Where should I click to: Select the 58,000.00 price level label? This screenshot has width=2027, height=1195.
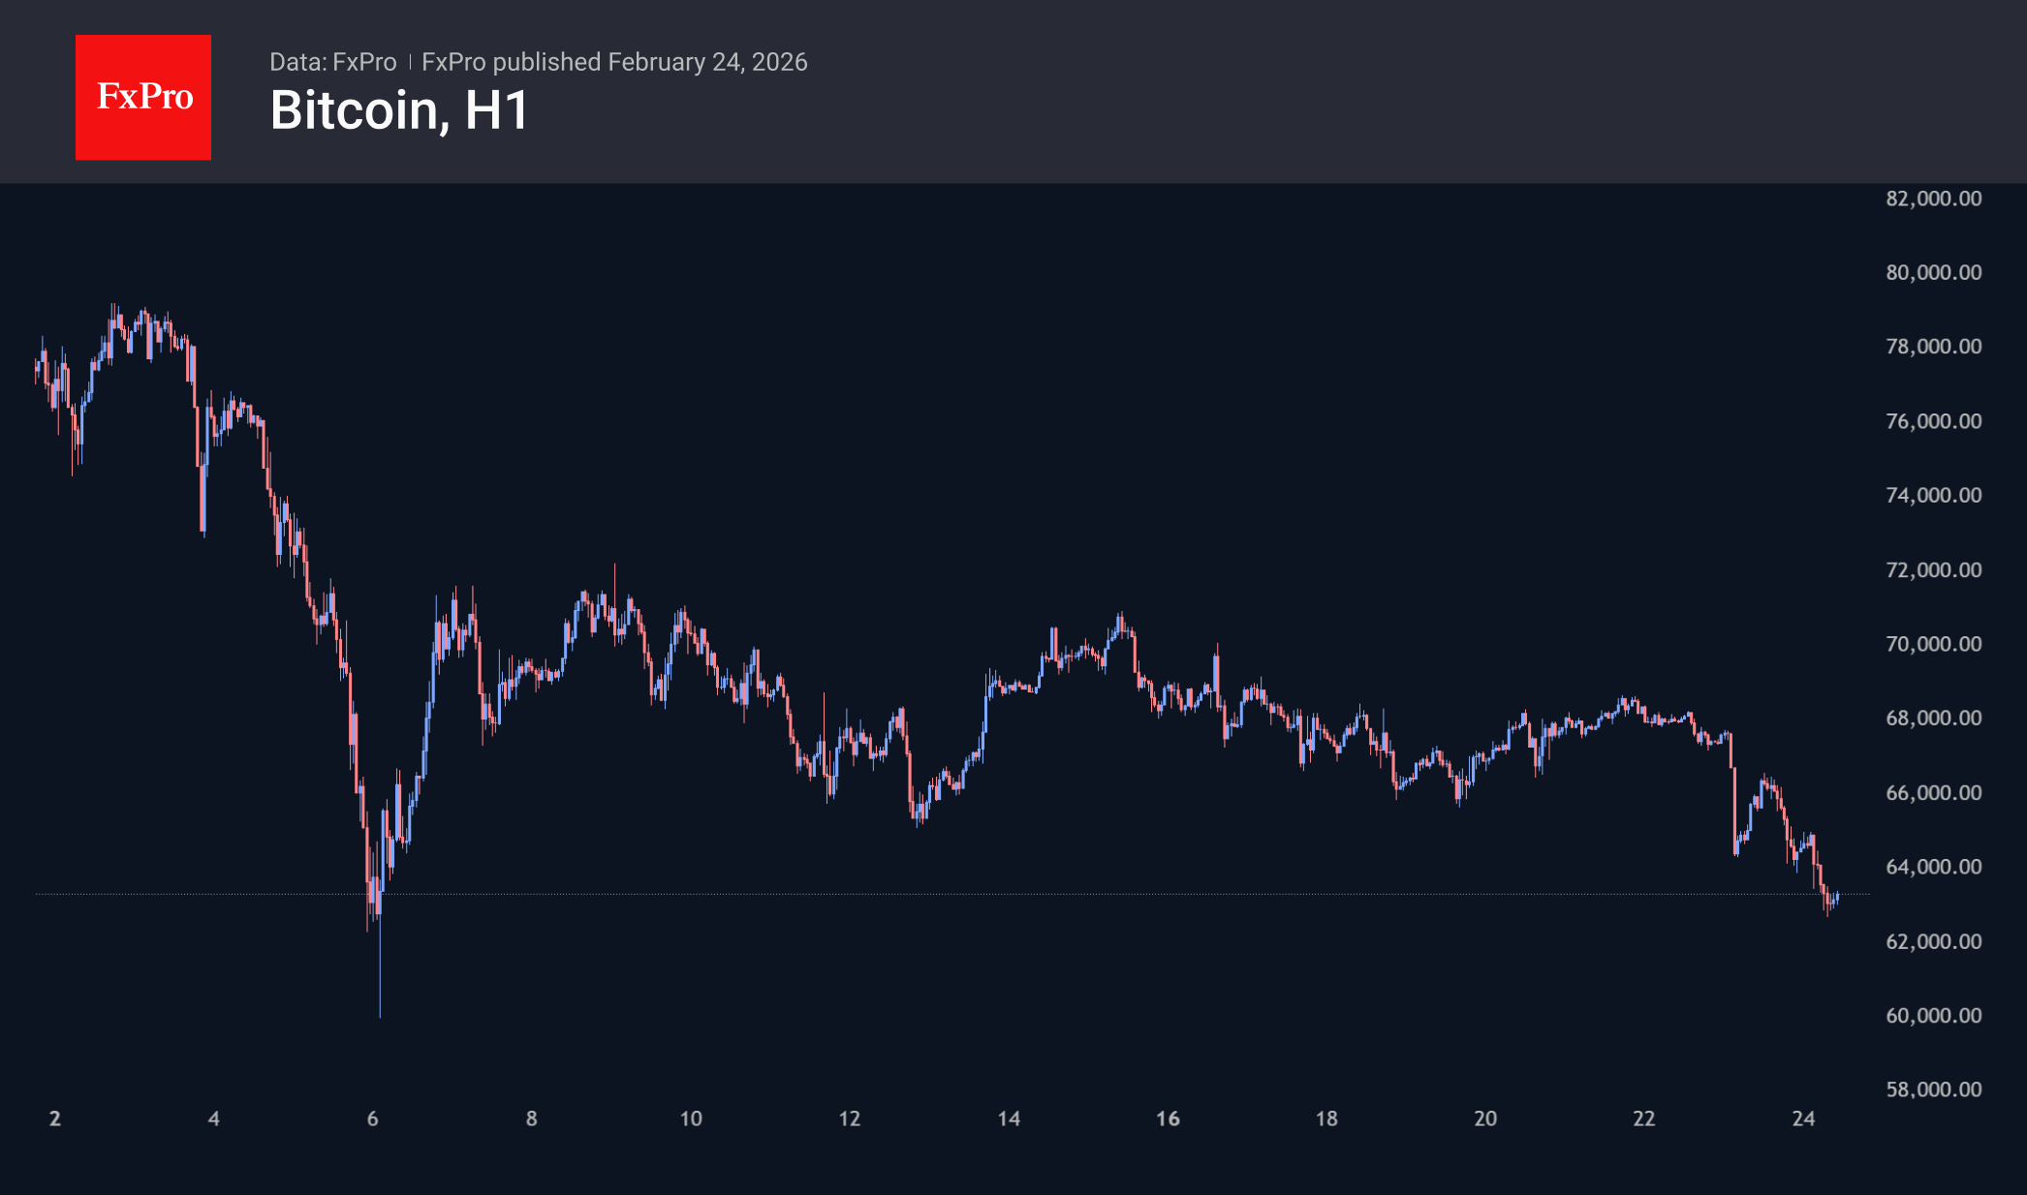coord(1933,1089)
